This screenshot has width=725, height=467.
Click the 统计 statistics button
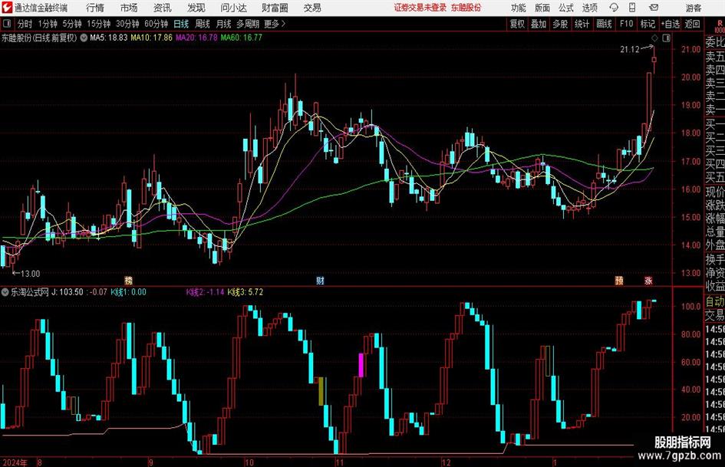[582, 24]
